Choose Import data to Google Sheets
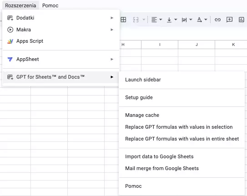This screenshot has height=196, width=247. click(x=181, y=156)
